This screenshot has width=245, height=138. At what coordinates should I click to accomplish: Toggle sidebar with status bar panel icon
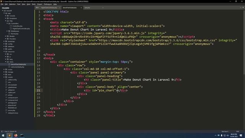(2, 131)
